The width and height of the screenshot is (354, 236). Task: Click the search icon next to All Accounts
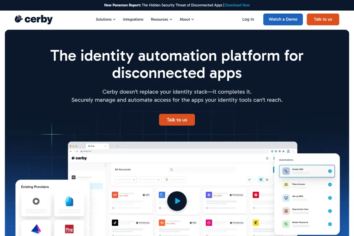171,170
